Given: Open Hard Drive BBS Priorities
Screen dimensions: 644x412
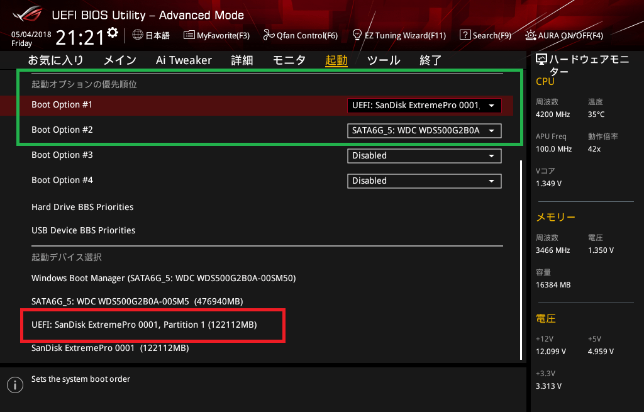Looking at the screenshot, I should coord(82,207).
